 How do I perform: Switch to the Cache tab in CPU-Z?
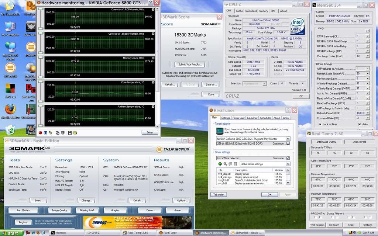coord(239,11)
